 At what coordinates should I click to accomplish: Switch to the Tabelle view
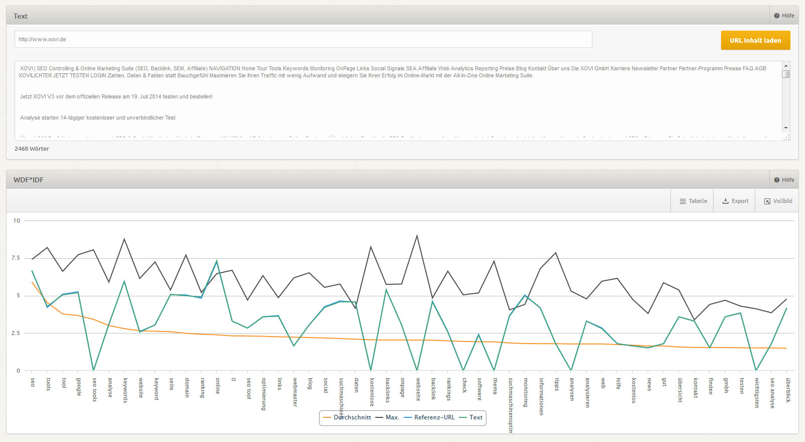tap(693, 201)
